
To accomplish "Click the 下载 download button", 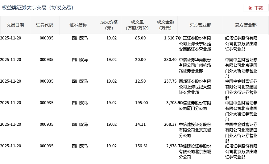I will 256,8.
